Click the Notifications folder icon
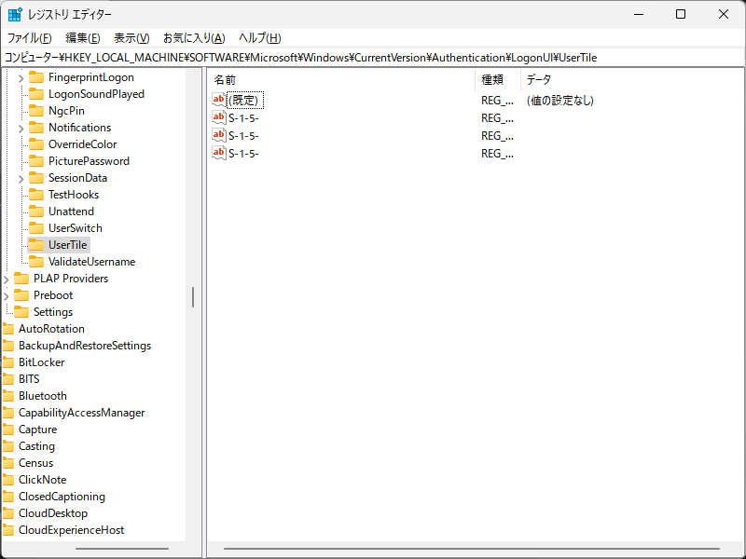746x559 pixels. coord(36,128)
